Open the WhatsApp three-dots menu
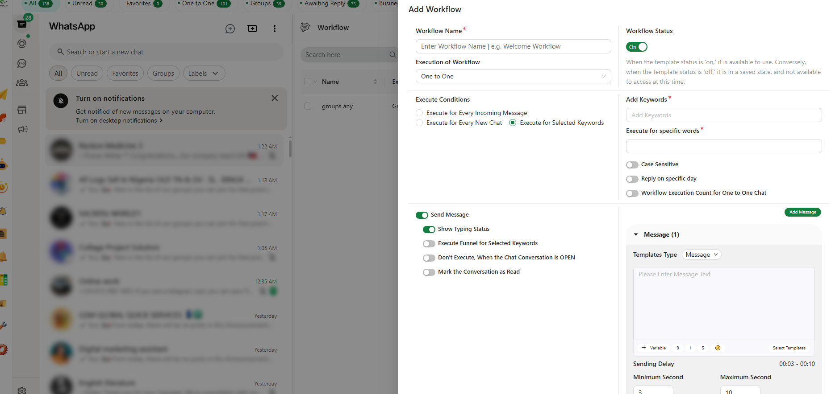The height and width of the screenshot is (394, 831). (275, 29)
